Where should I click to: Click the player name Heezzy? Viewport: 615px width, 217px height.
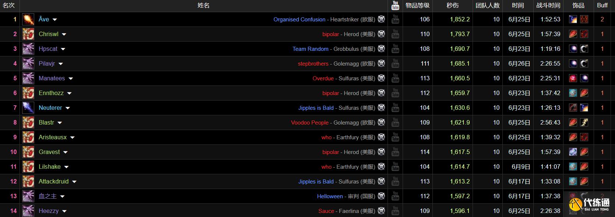coord(49,211)
